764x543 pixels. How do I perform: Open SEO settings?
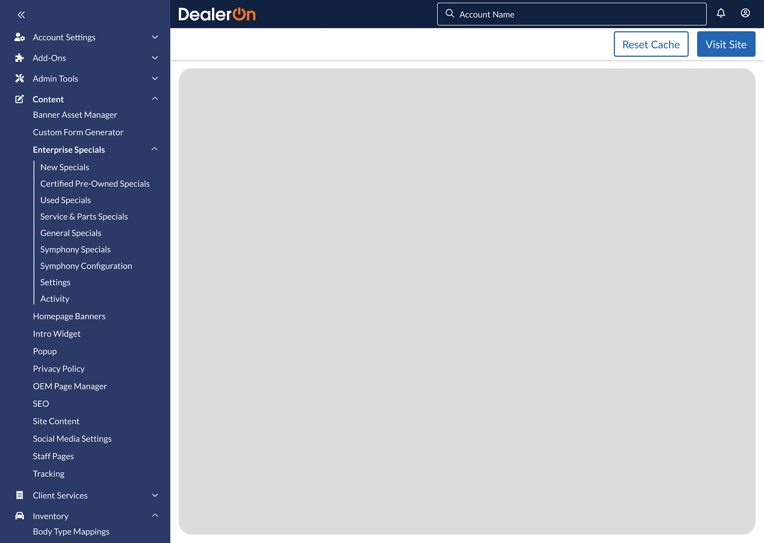coord(41,404)
